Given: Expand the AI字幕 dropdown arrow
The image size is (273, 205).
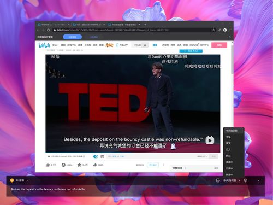Looking at the screenshot, I should tap(27, 180).
